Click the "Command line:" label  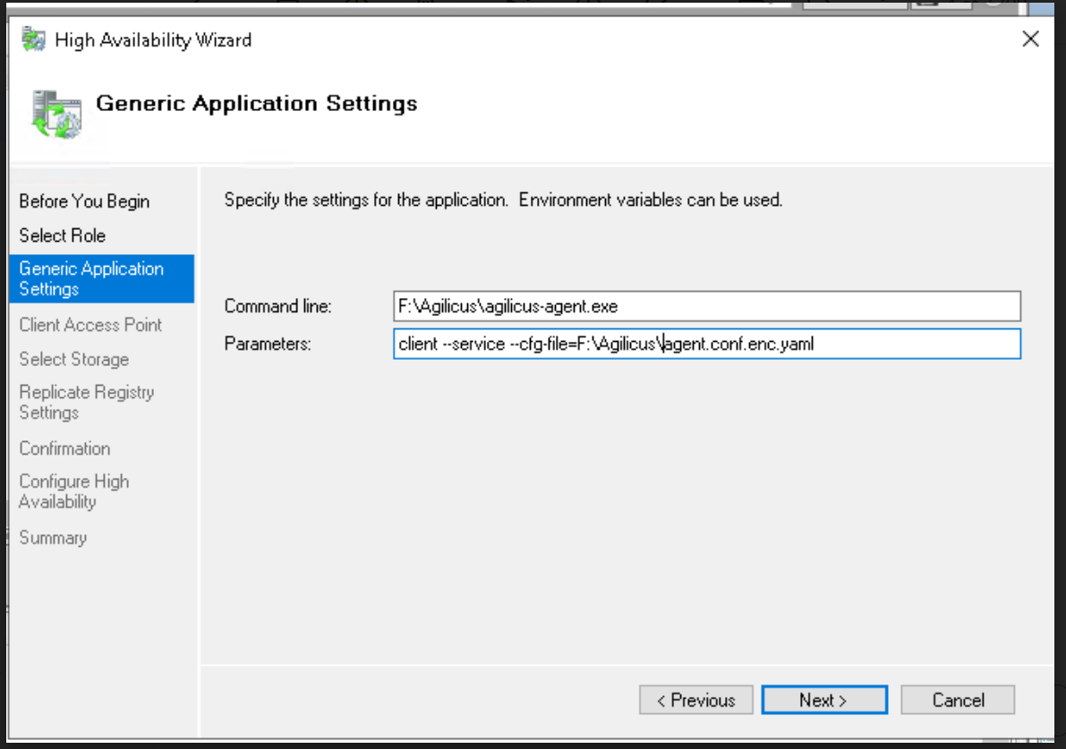click(x=277, y=306)
